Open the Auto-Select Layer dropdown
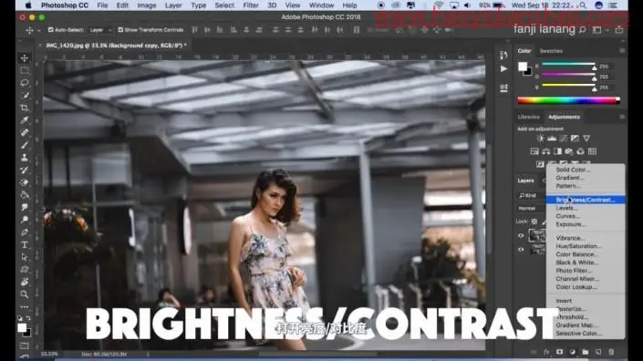The height and width of the screenshot is (361, 643). click(x=100, y=30)
